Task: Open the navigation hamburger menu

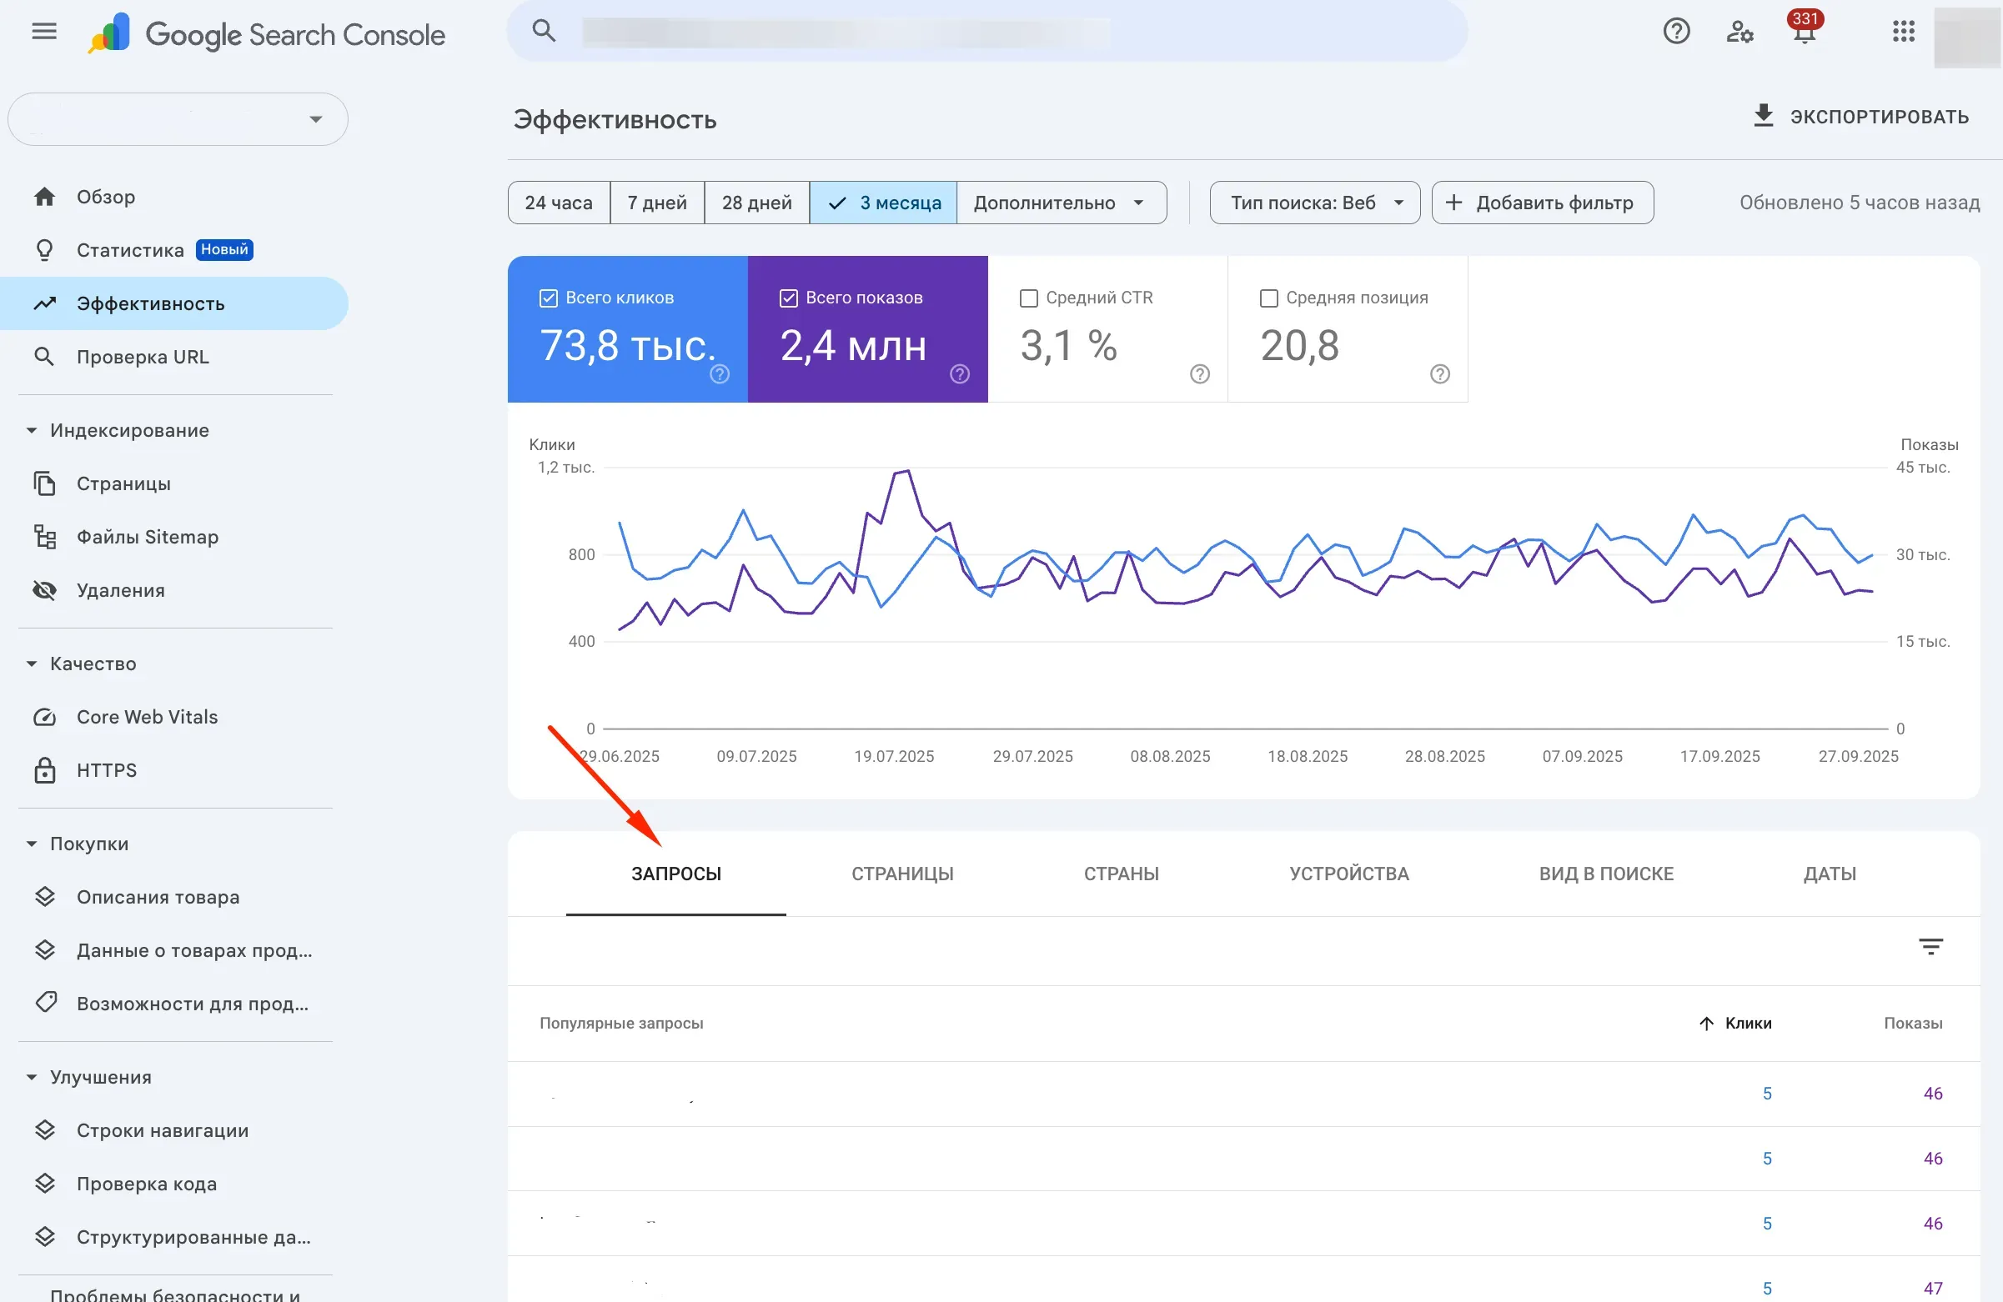Action: tap(43, 31)
